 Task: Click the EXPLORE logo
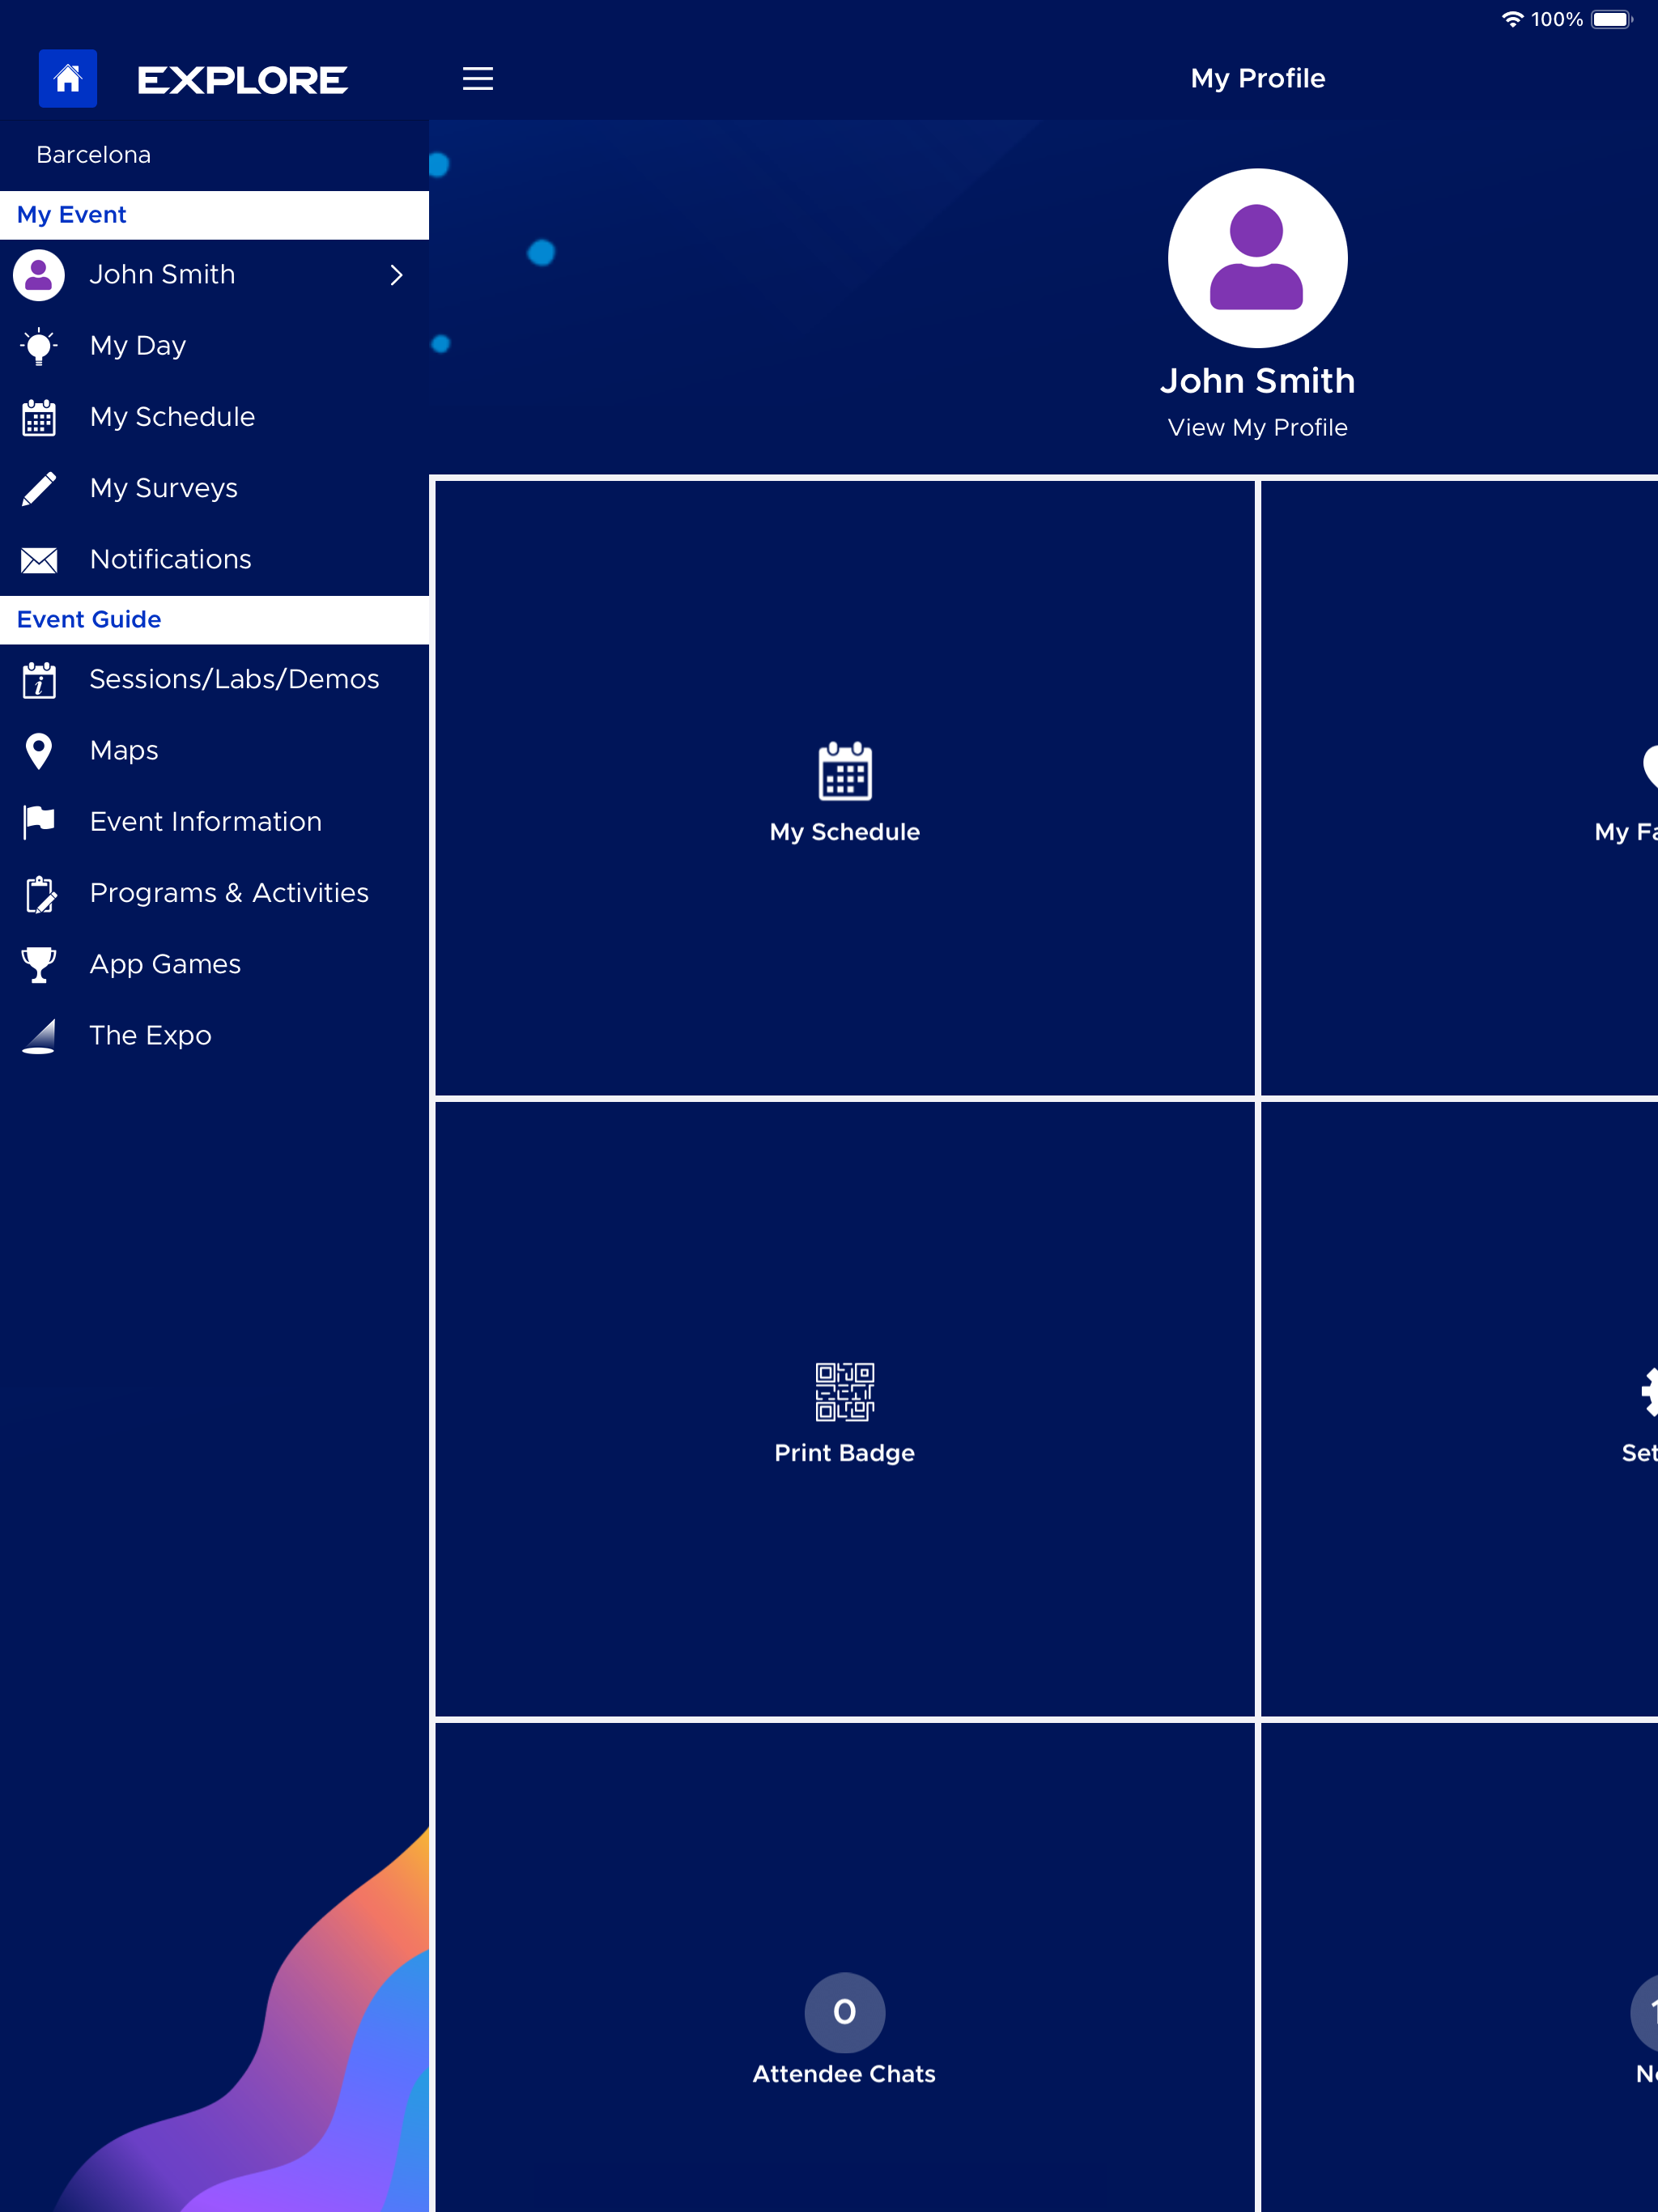(x=243, y=80)
